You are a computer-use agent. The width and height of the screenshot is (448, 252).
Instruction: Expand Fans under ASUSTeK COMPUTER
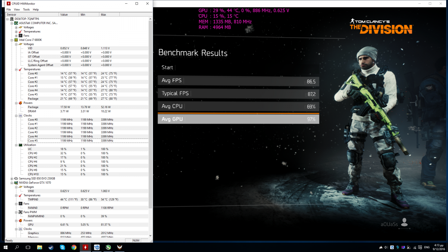[x=16, y=35]
